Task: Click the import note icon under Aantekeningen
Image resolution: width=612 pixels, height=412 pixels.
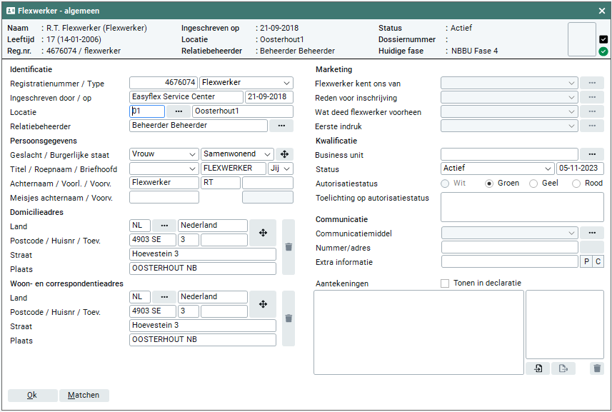Action: click(537, 368)
